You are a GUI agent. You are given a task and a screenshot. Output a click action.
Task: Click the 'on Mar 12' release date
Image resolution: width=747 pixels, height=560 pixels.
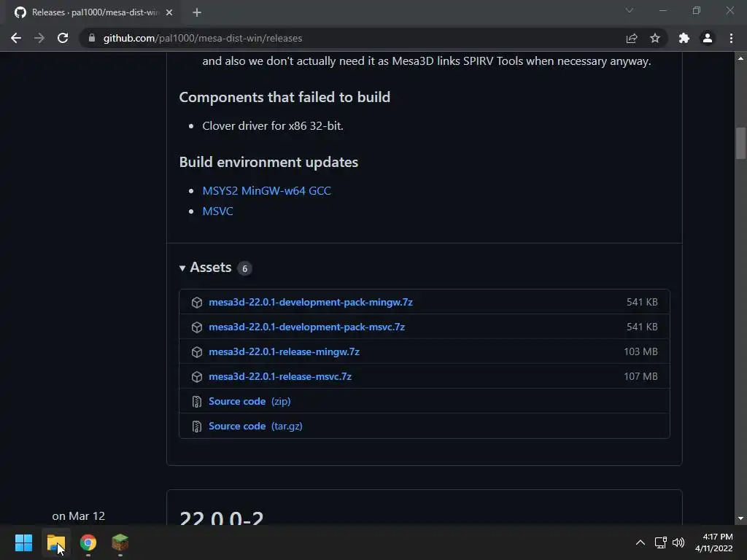tap(79, 516)
